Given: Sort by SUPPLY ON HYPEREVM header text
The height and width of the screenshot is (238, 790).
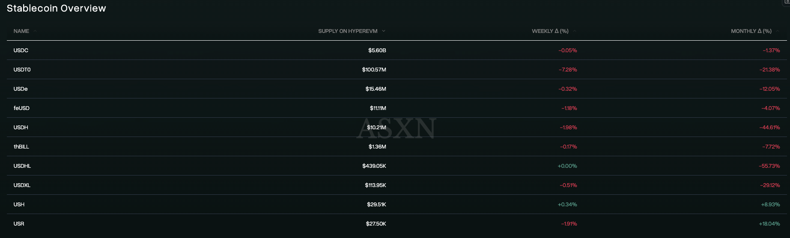Looking at the screenshot, I should pyautogui.click(x=348, y=31).
